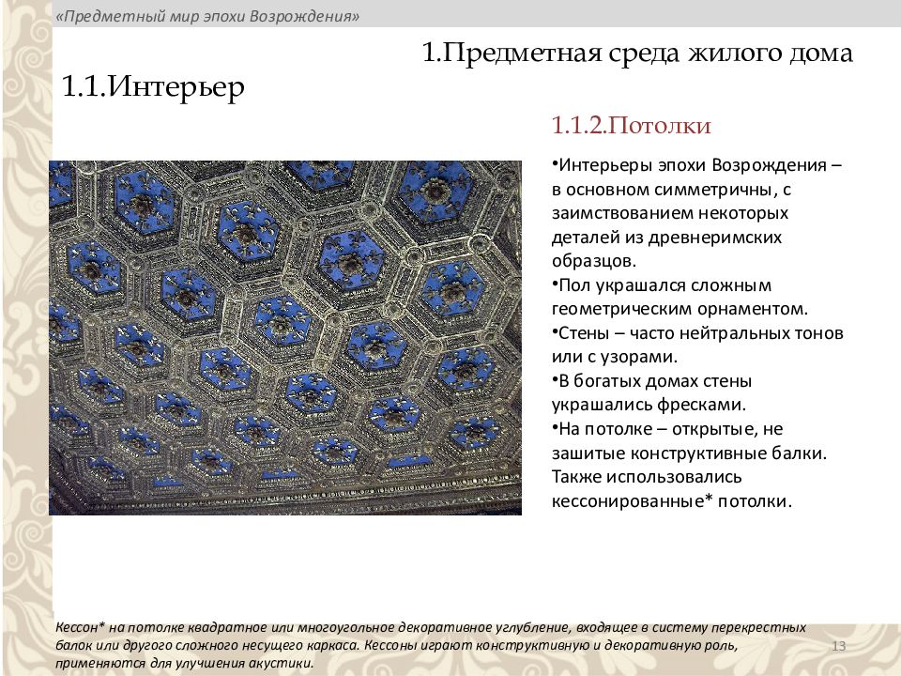Click bullet starting with Интерьеры эпохи Возрождения
This screenshot has width=901, height=676.
click(x=696, y=165)
